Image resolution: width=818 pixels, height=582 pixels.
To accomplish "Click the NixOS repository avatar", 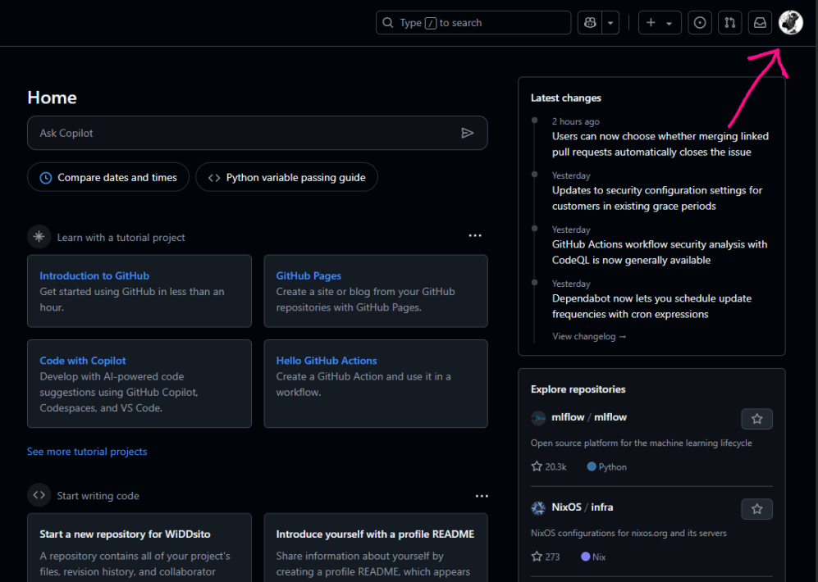I will [x=538, y=508].
